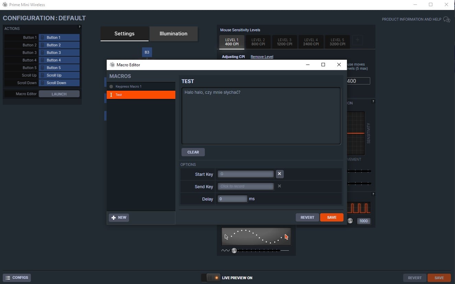Image resolution: width=455 pixels, height=284 pixels.
Task: Click the Actions panel question mark icon
Action: point(80,27)
